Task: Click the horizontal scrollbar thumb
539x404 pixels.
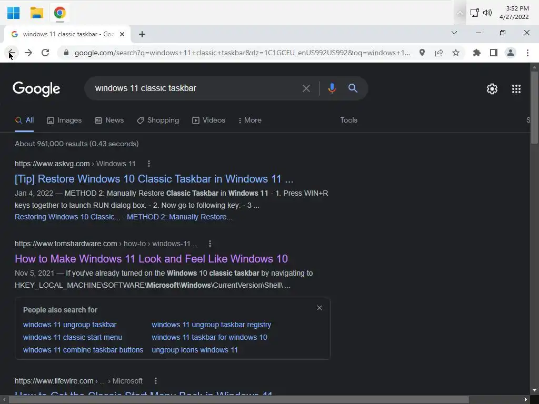Action: click(x=239, y=400)
